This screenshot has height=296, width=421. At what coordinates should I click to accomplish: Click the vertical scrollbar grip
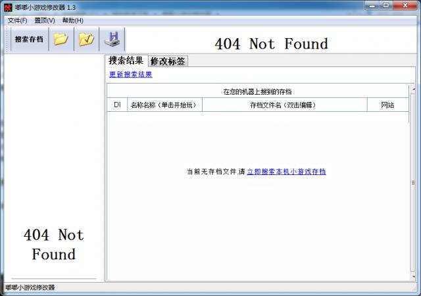click(413, 183)
